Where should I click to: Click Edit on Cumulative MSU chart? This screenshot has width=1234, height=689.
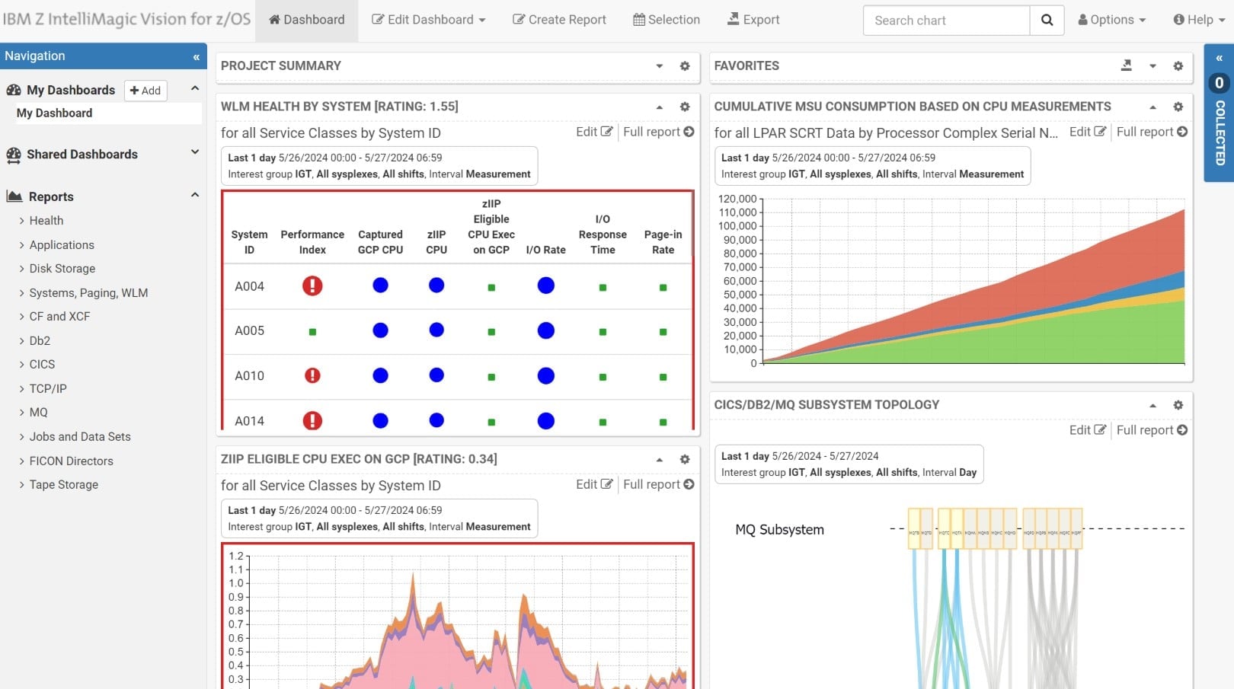1087,132
